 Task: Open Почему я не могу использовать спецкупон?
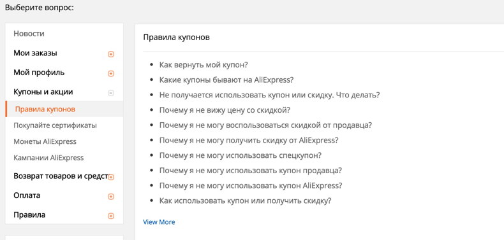(241, 155)
